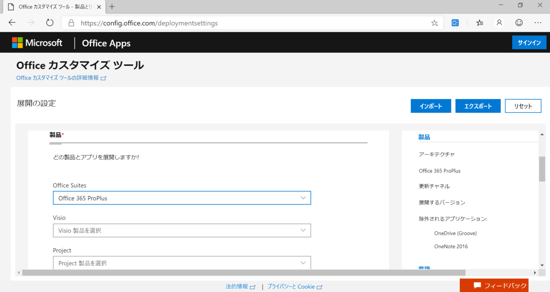Image resolution: width=550 pixels, height=292 pixels.
Task: Click the address bar URL
Action: coord(149,23)
